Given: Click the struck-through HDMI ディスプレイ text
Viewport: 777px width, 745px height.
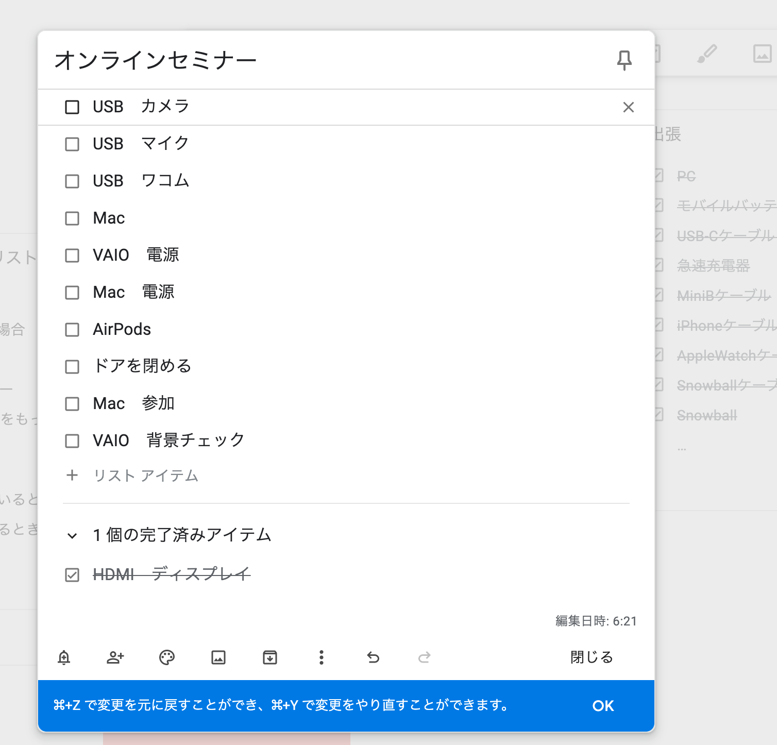Looking at the screenshot, I should [x=172, y=574].
